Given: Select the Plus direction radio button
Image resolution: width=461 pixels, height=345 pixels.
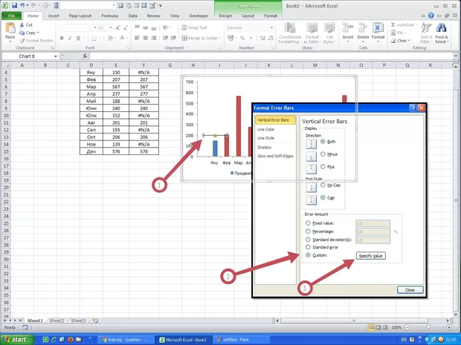Looking at the screenshot, I should [x=323, y=167].
